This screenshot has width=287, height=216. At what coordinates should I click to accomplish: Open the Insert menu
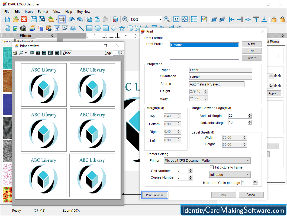point(29,12)
